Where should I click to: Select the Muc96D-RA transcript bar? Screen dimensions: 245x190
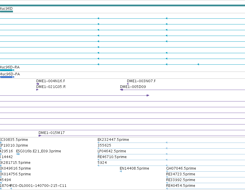pyautogui.click(x=7, y=70)
